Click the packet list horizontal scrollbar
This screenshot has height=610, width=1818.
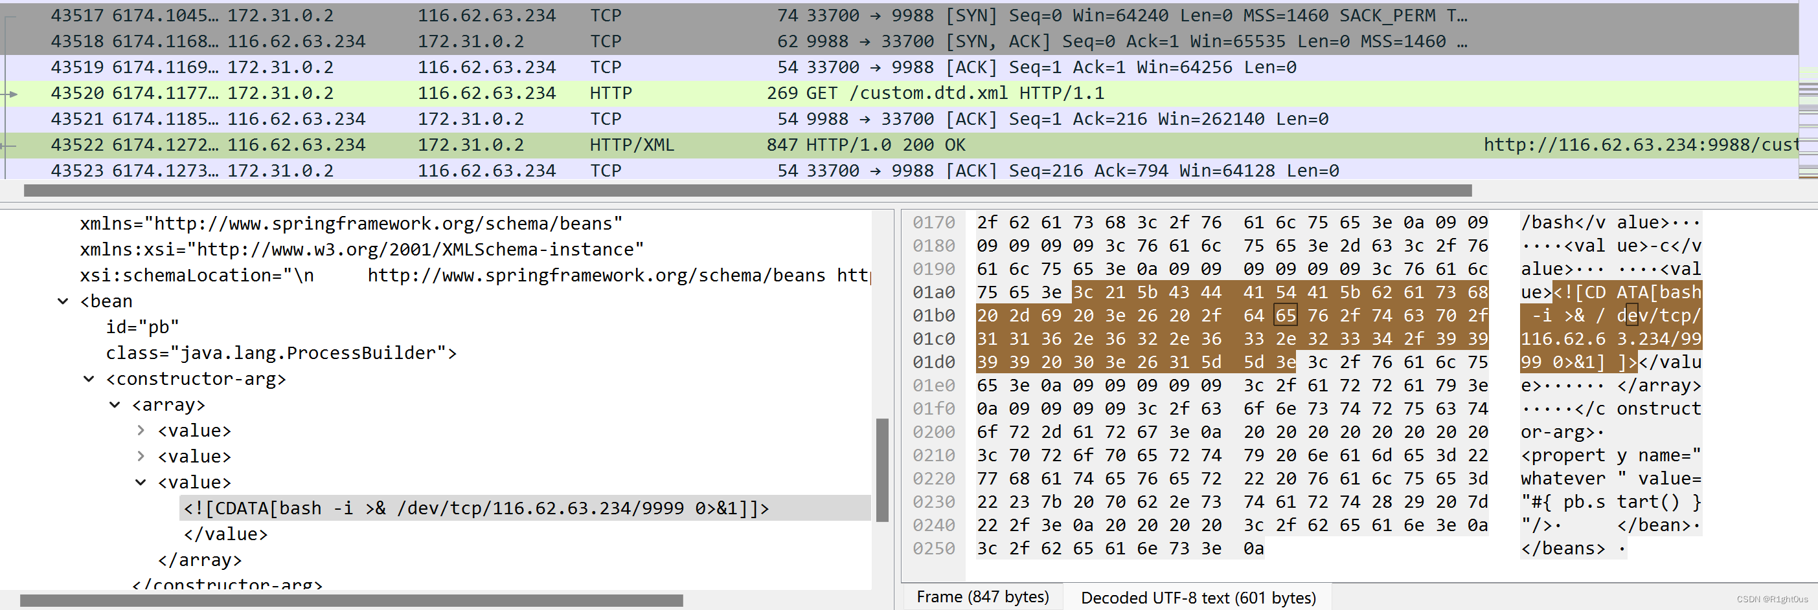coord(747,190)
